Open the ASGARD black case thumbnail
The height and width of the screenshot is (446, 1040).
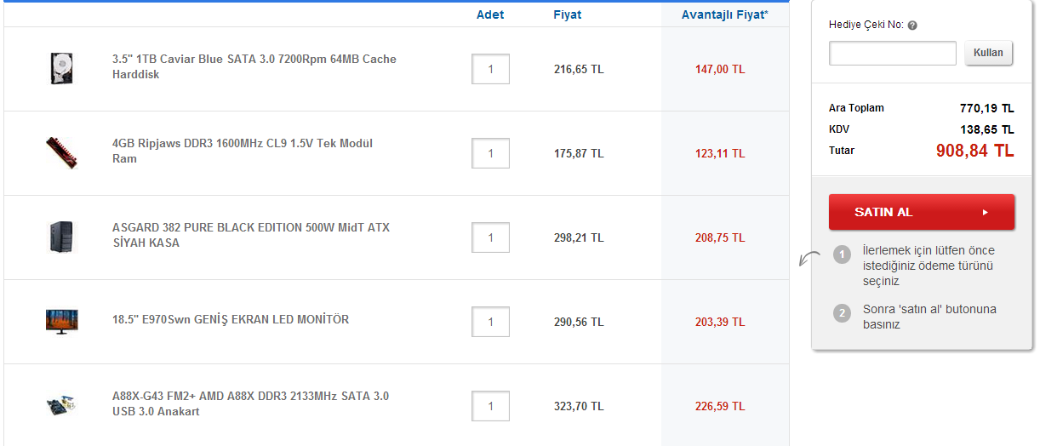[63, 237]
